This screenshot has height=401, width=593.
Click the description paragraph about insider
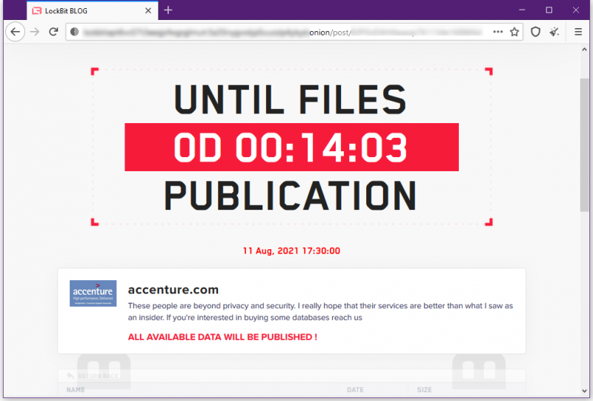pos(320,311)
